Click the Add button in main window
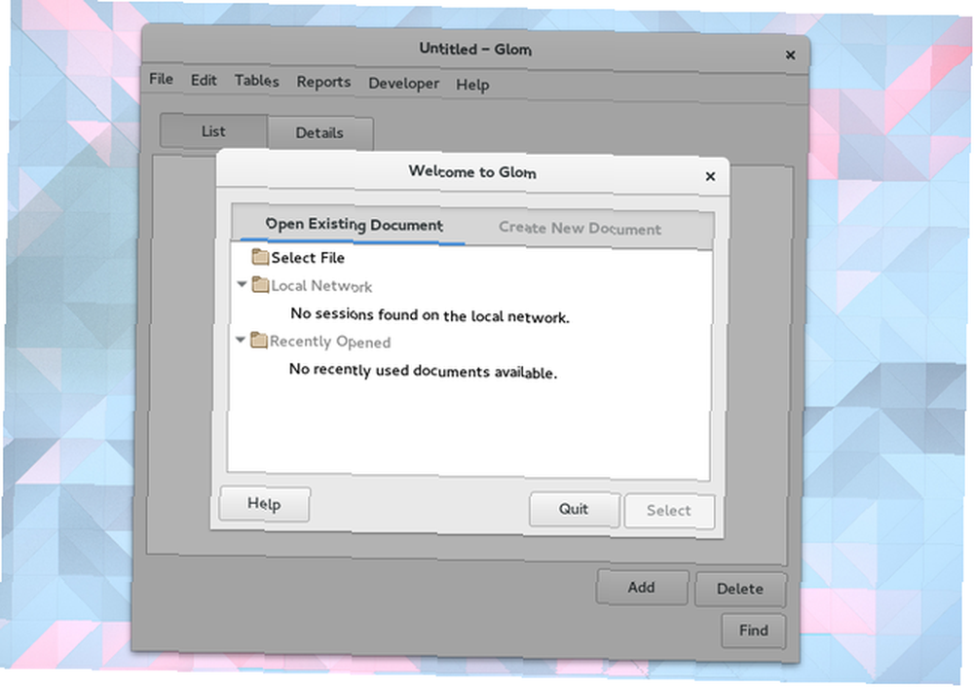 (642, 587)
